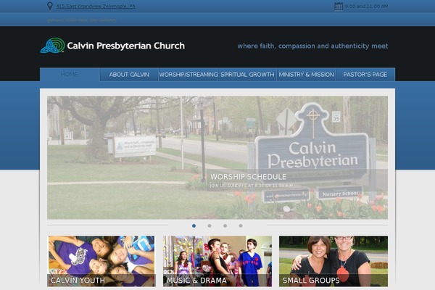Click the map pin location icon
Image resolution: width=435 pixels, height=290 pixels.
click(x=49, y=6)
